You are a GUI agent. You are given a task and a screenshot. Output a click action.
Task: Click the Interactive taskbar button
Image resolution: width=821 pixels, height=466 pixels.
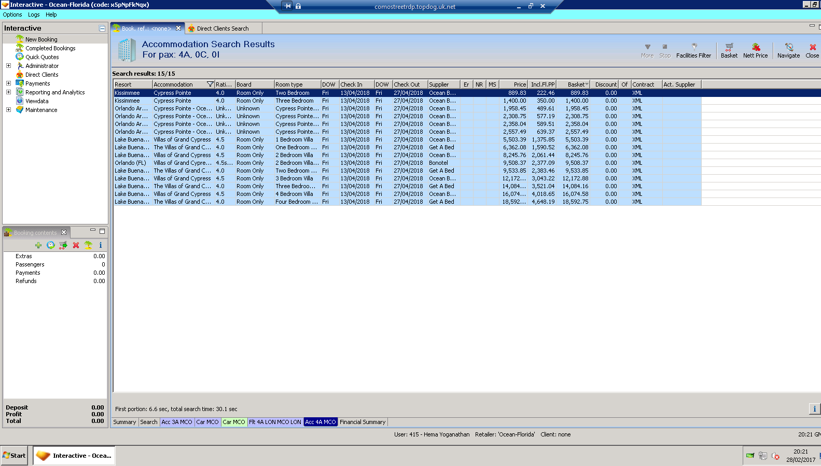(74, 456)
